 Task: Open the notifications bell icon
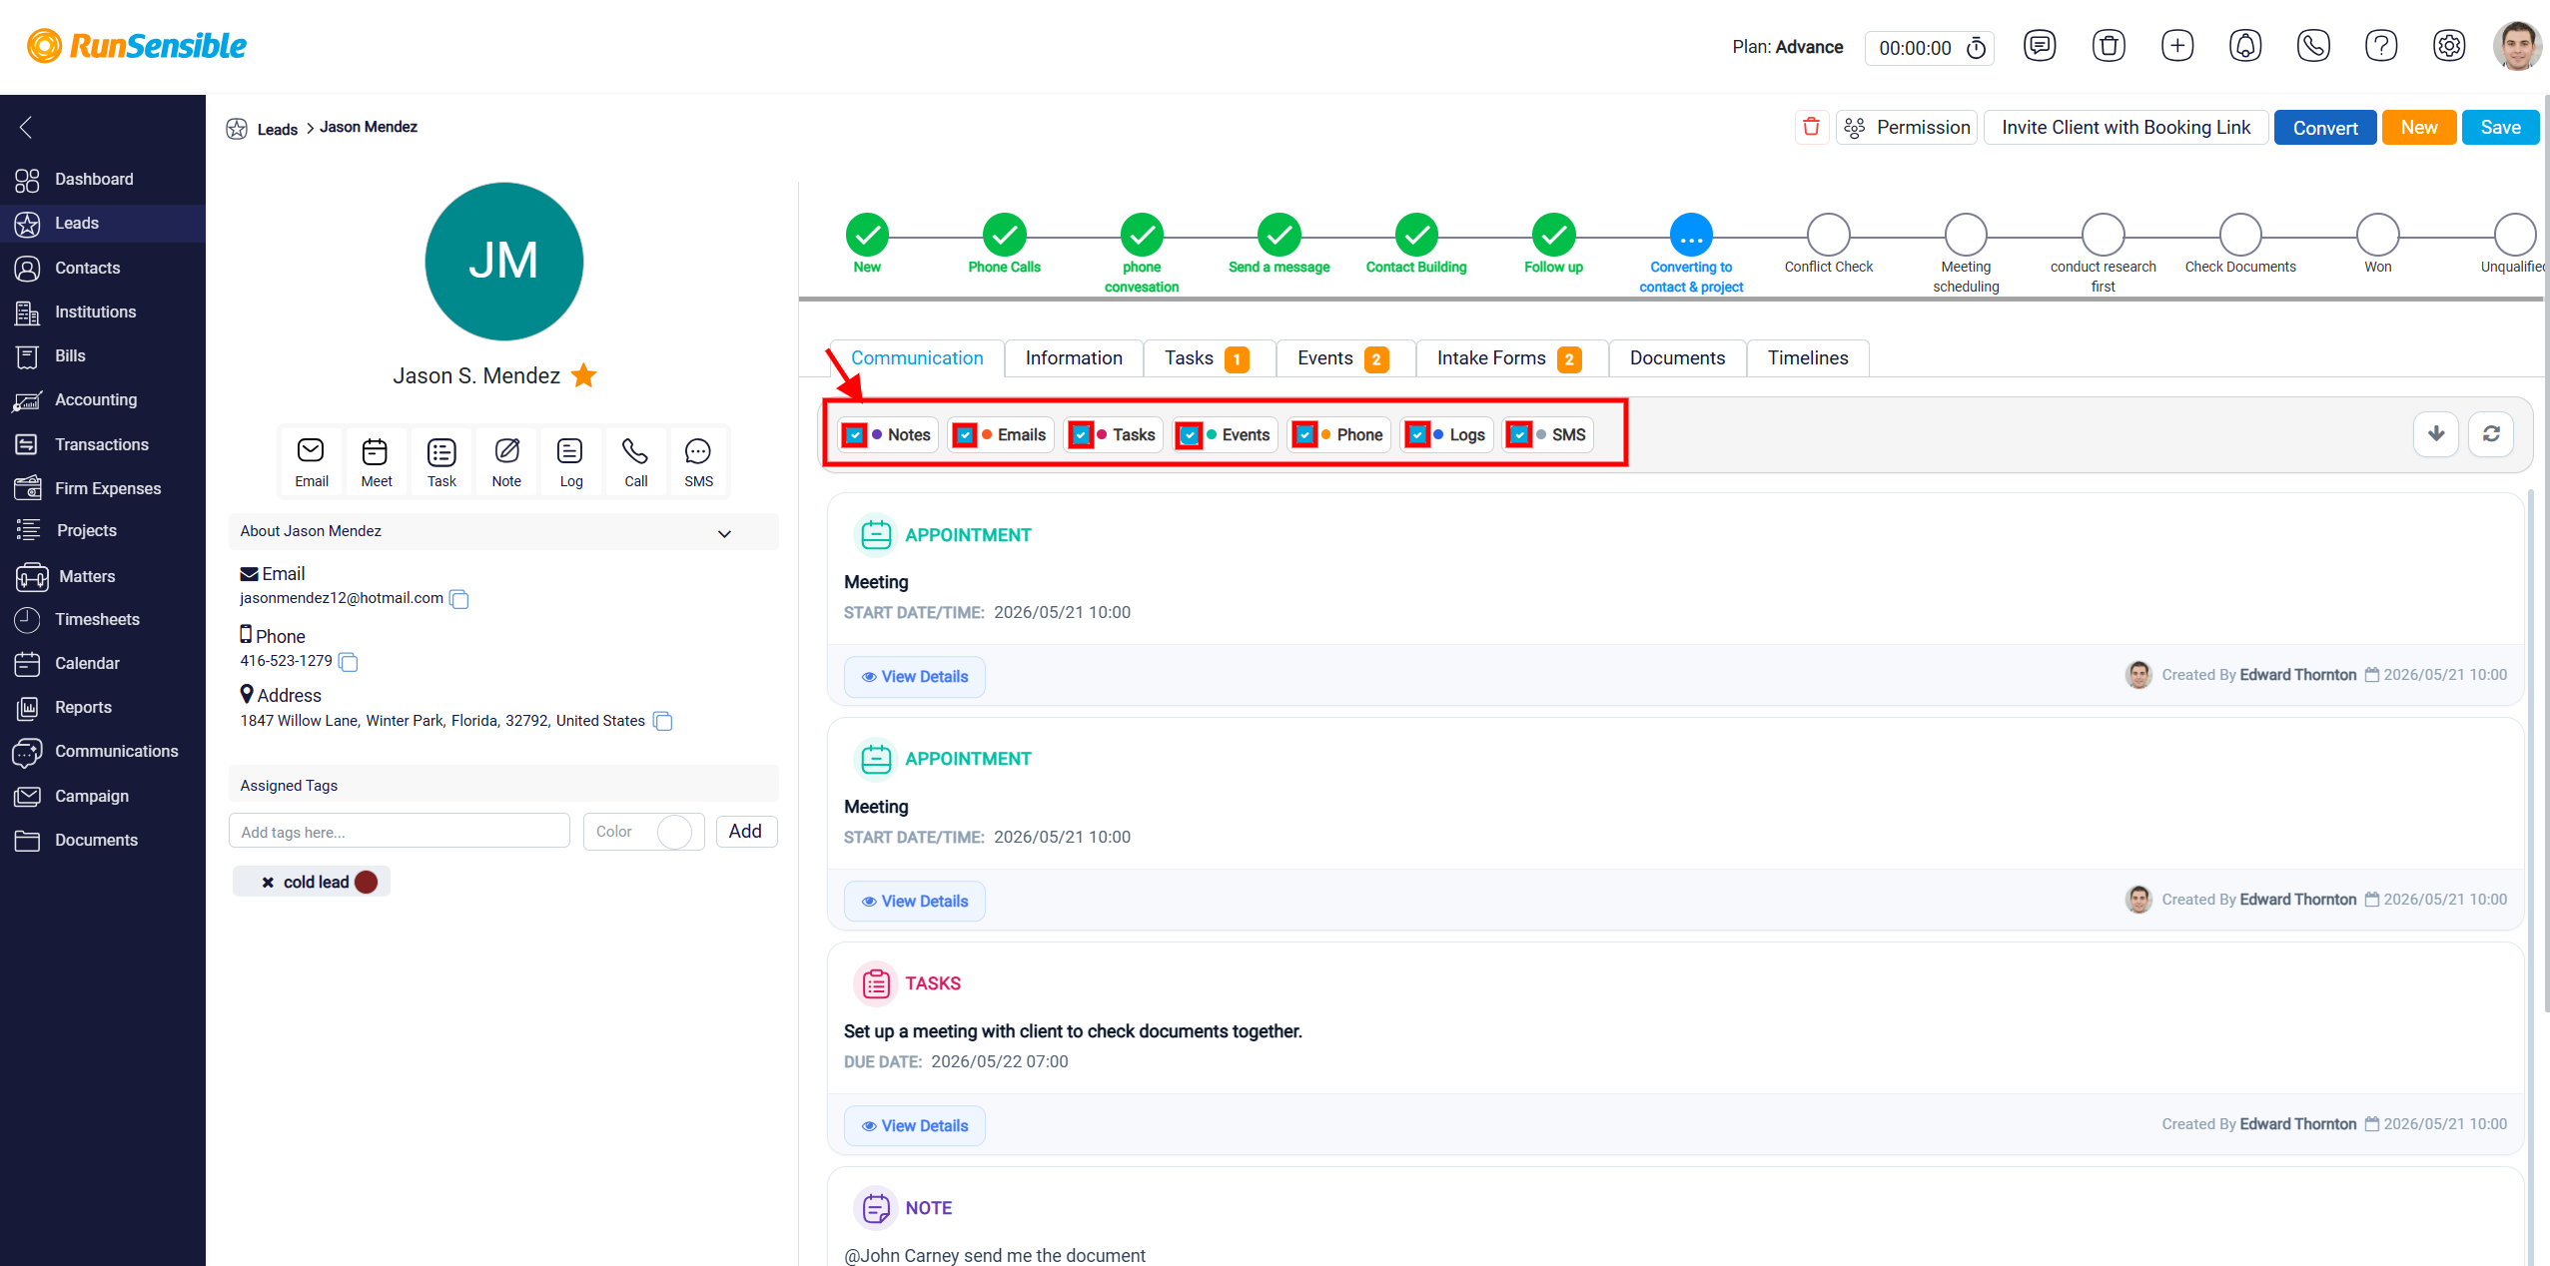click(2245, 46)
